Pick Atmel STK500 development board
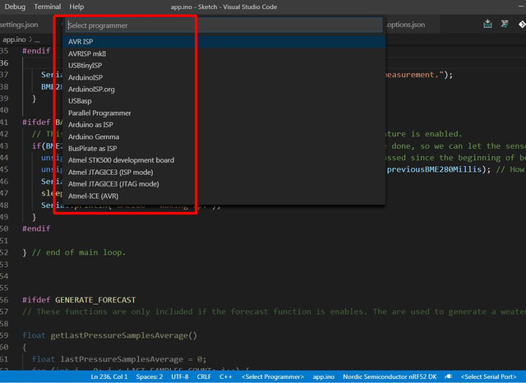 (224, 160)
